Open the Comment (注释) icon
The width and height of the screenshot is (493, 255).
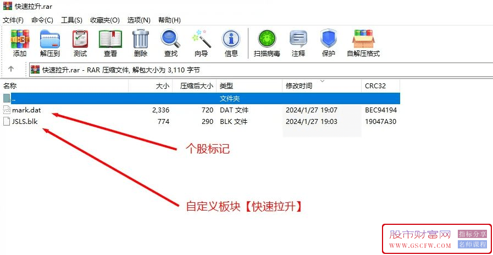(298, 39)
